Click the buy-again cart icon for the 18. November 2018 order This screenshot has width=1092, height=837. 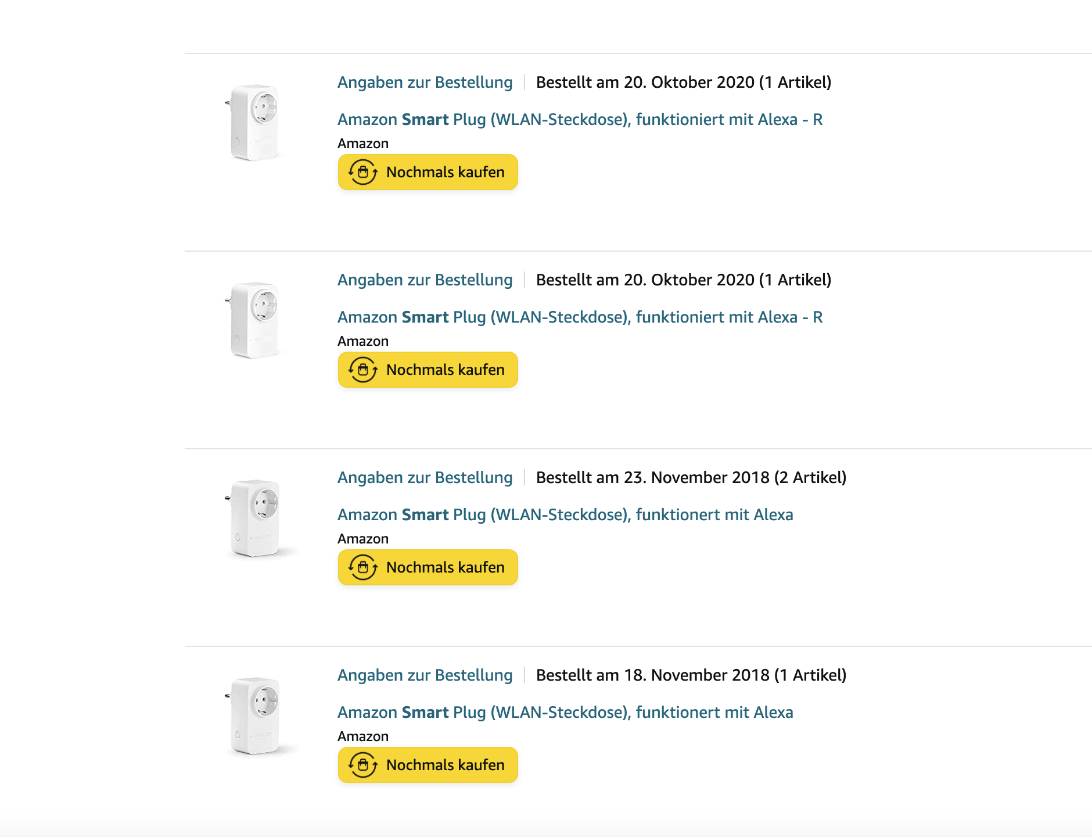point(363,765)
